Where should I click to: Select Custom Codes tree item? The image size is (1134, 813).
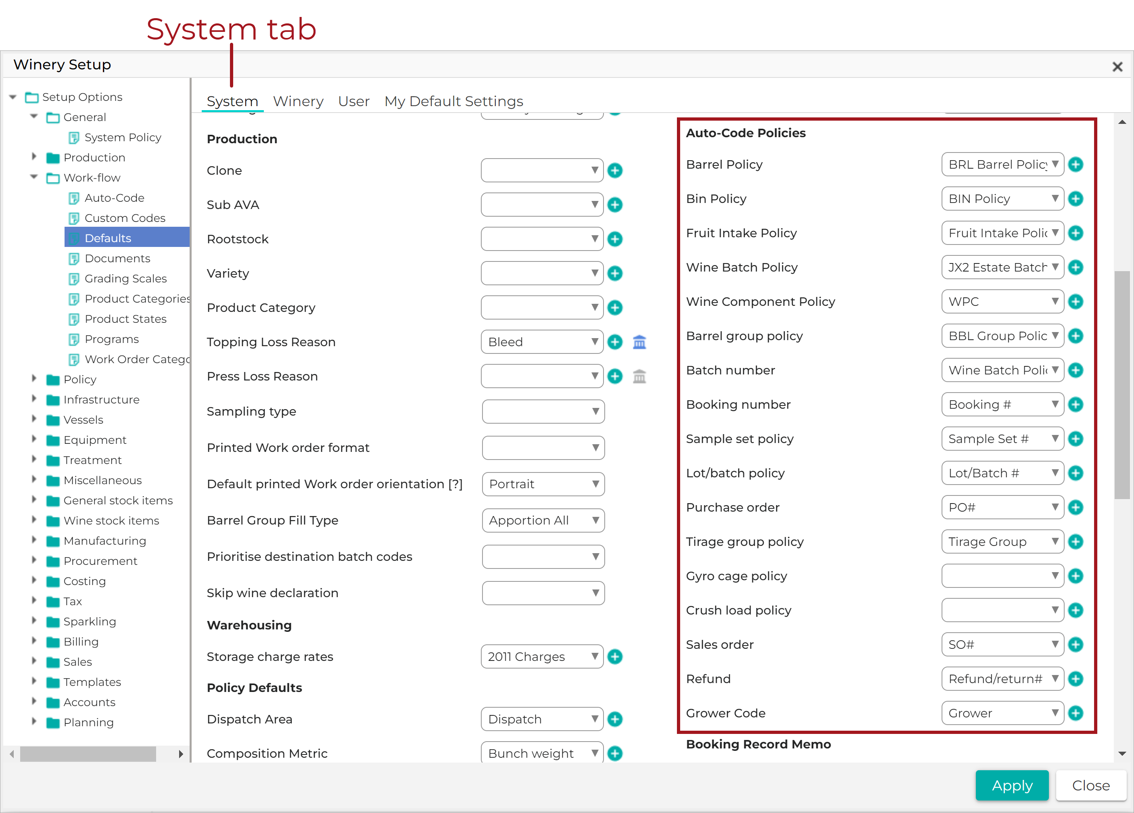pyautogui.click(x=125, y=218)
